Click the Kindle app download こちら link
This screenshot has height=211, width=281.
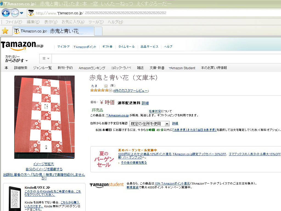click(x=37, y=209)
